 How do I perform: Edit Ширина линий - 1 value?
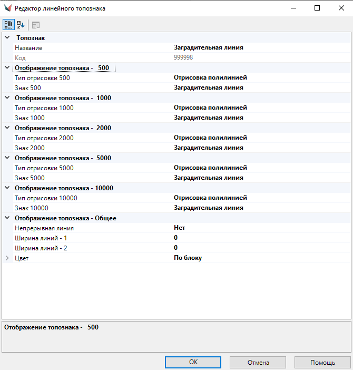point(261,238)
